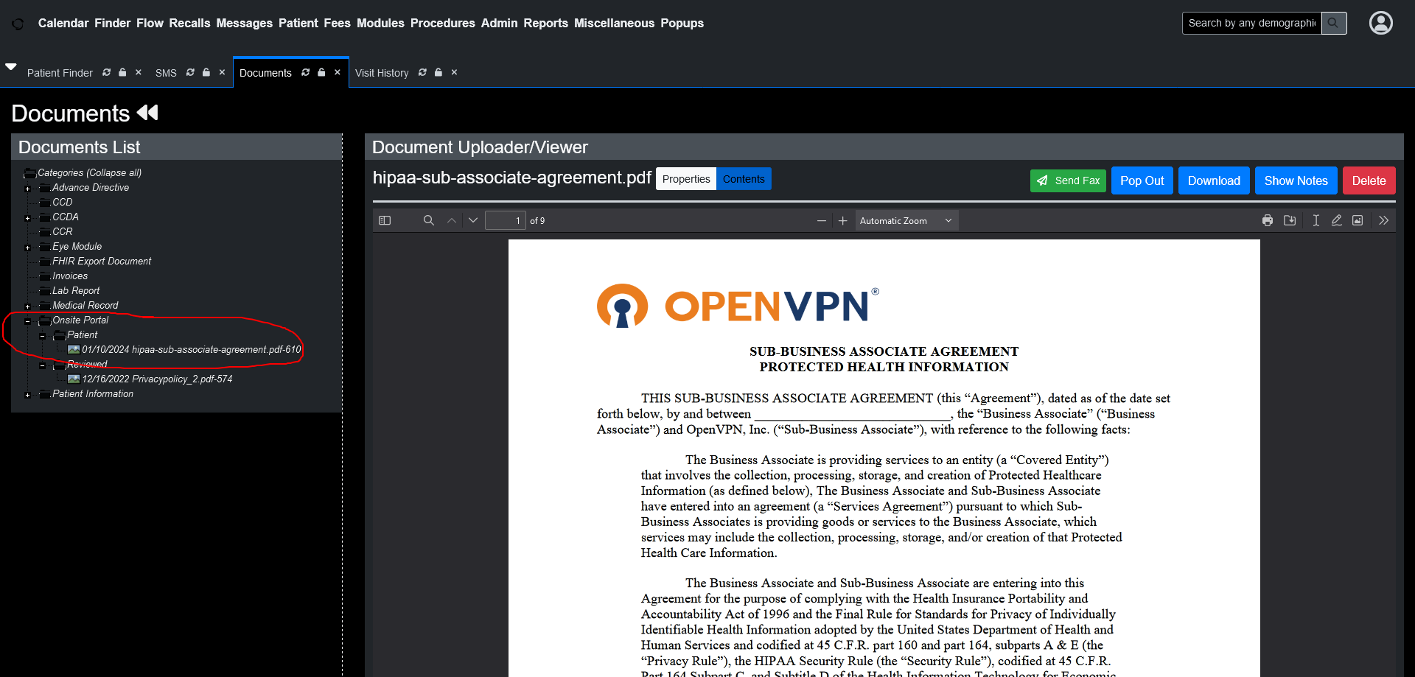This screenshot has width=1415, height=677.
Task: Collapse the Onsite Portal folder
Action: (28, 321)
